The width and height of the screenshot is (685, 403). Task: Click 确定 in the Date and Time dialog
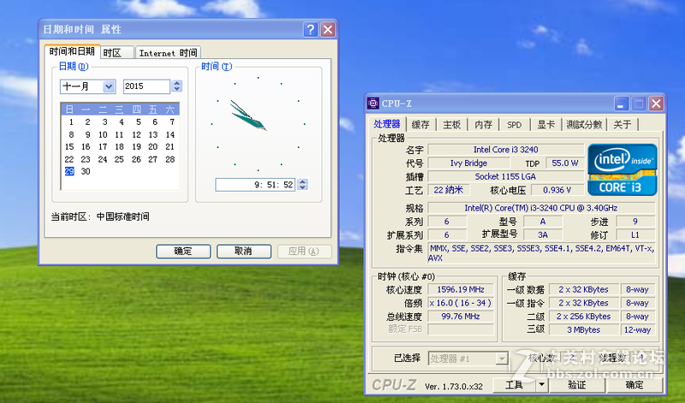(x=183, y=251)
